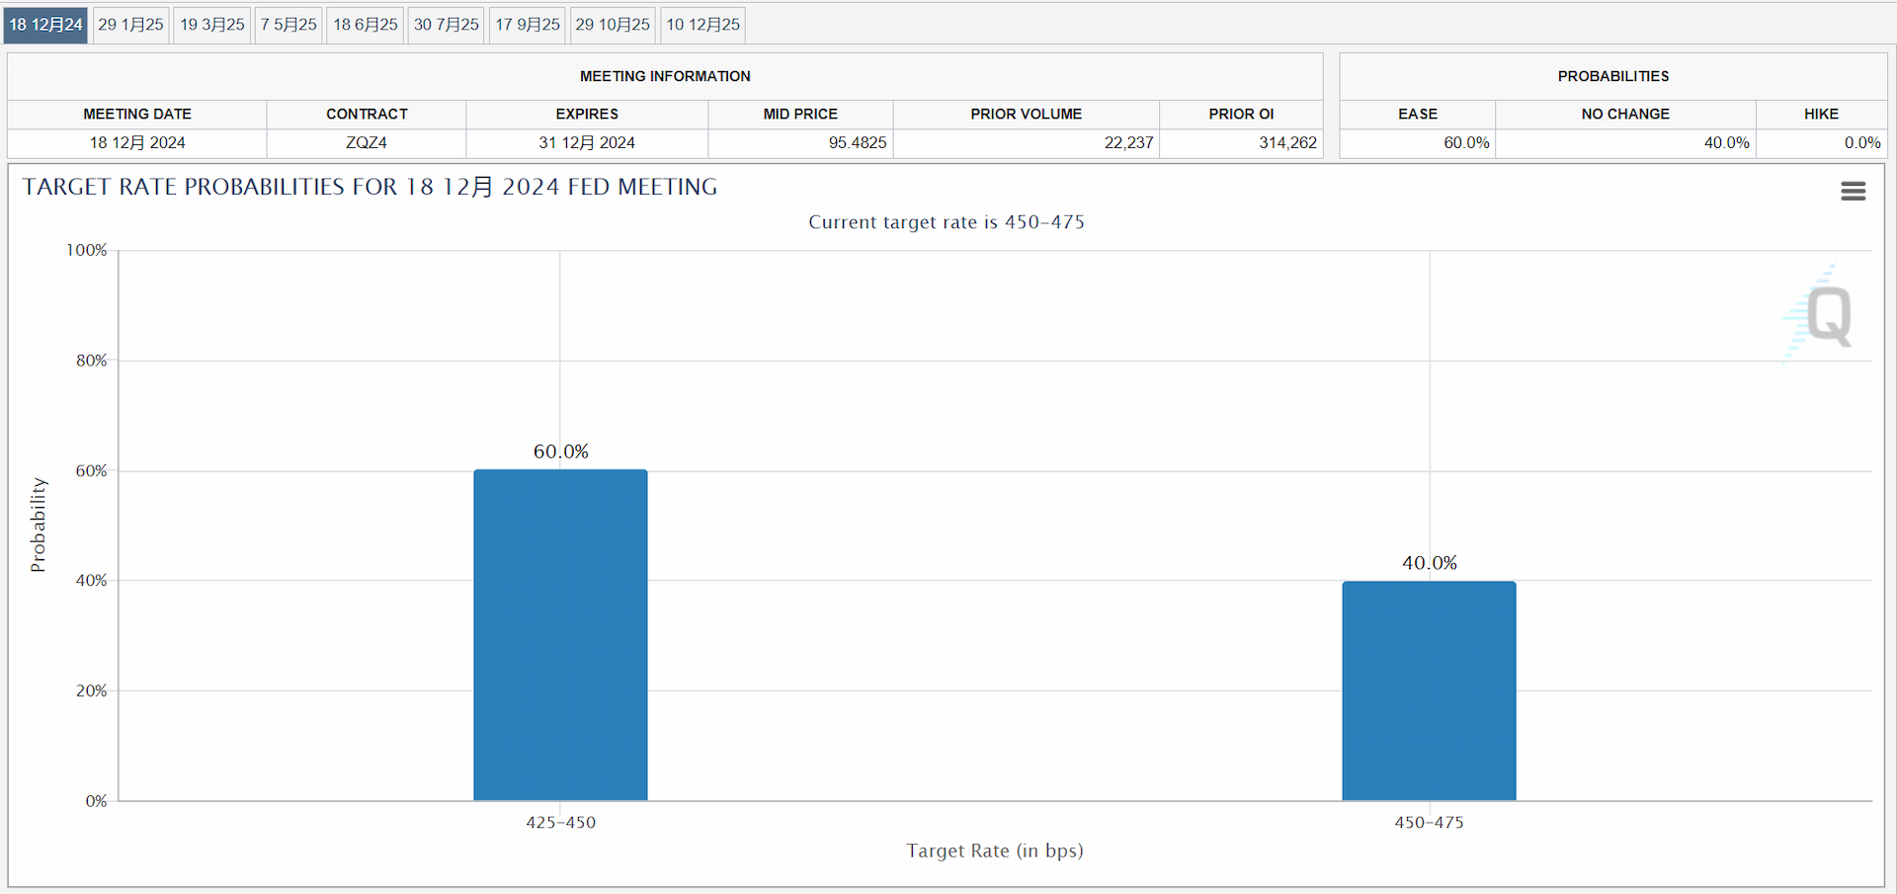Open the 19 3月25 meeting tab
The height and width of the screenshot is (894, 1897).
click(211, 25)
